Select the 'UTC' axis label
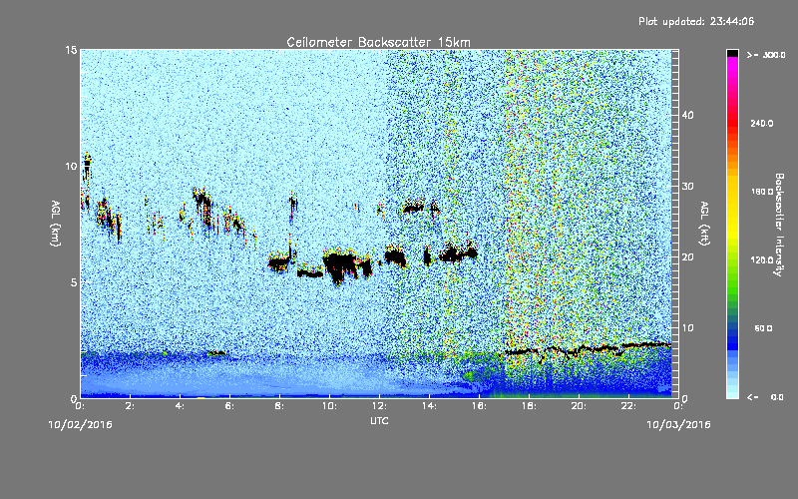 point(379,420)
